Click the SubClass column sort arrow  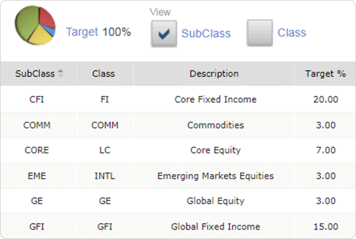tap(61, 73)
